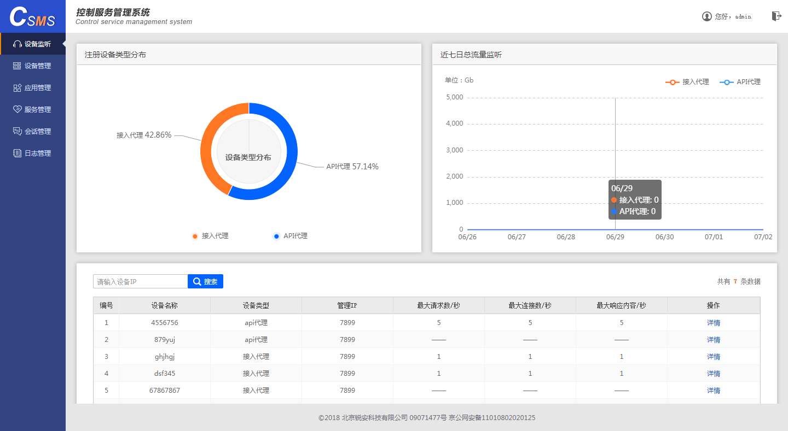Open the 设备管理 menu item
788x431 pixels.
pos(33,66)
